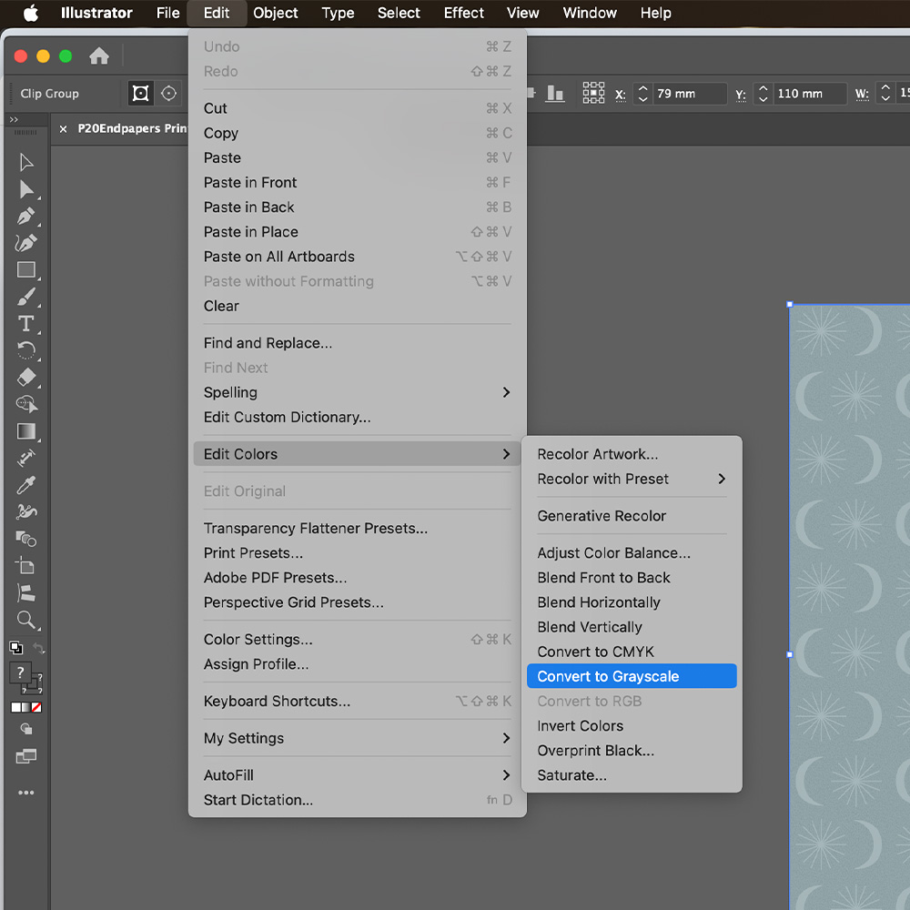Choose Adjust Color Balance...
The width and height of the screenshot is (910, 910).
(x=632, y=553)
